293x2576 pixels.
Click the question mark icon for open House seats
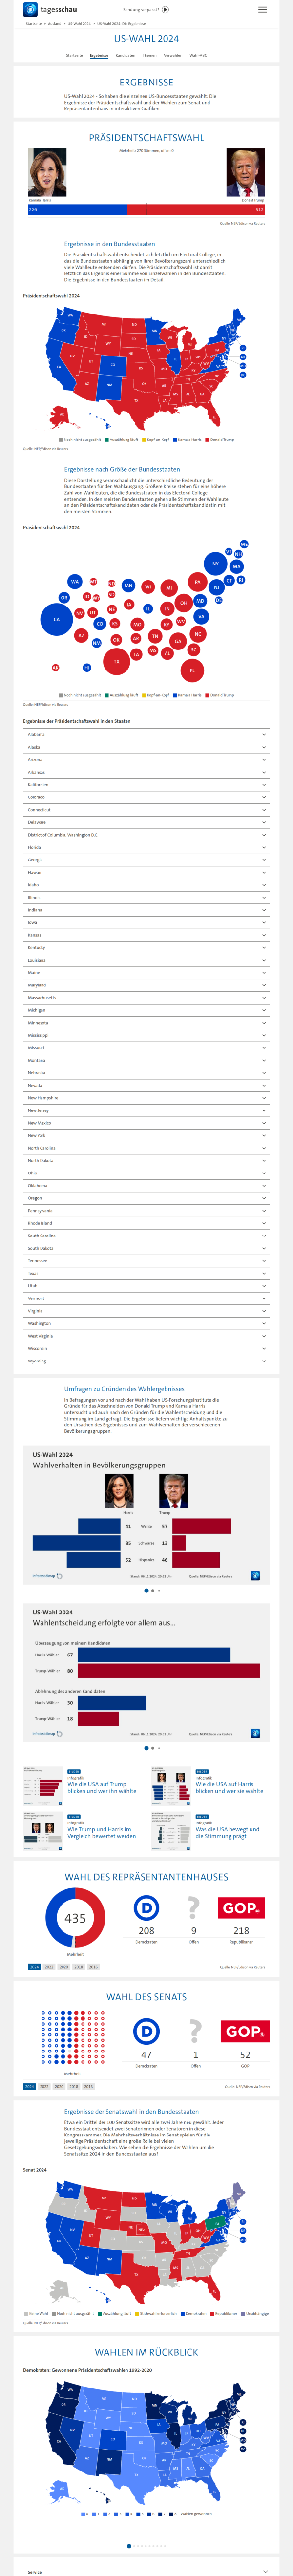(x=194, y=1908)
